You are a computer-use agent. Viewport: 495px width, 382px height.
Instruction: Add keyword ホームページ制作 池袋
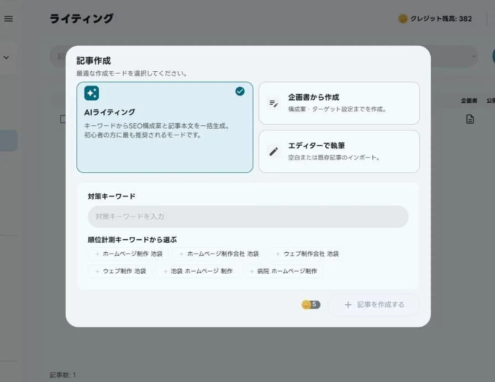pyautogui.click(x=128, y=254)
